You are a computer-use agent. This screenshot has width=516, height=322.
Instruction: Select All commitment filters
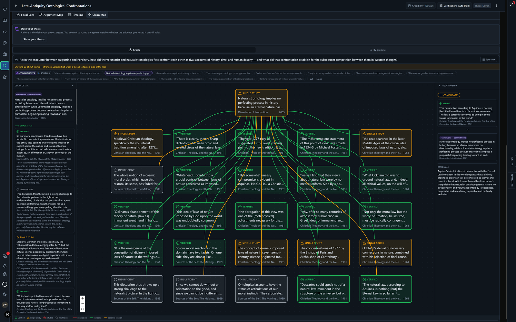pyautogui.click(x=312, y=79)
